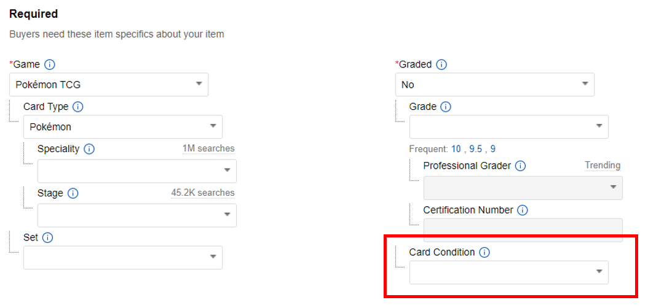
Task: Choose frequent grade 9.5 link
Action: [x=476, y=149]
